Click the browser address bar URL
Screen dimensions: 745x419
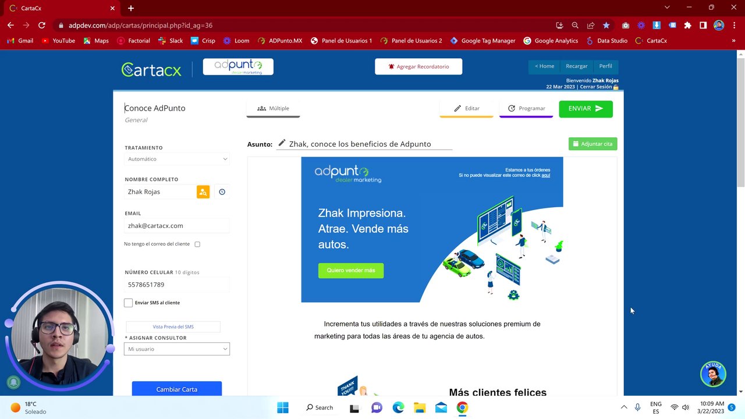coord(140,26)
